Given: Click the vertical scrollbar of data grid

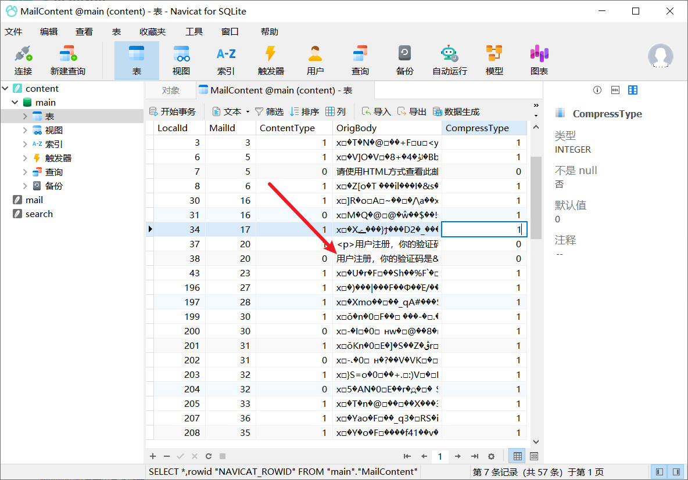Looking at the screenshot, I should pos(536,197).
